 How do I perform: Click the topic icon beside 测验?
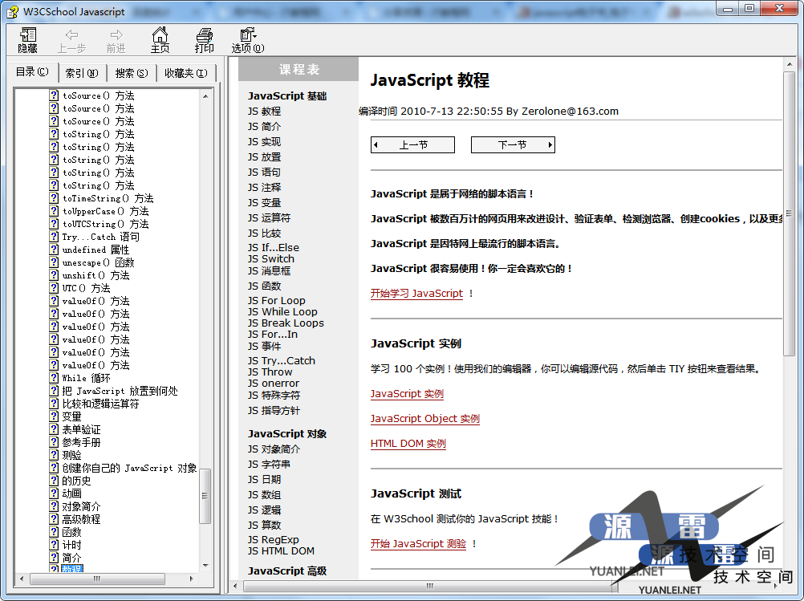click(54, 454)
